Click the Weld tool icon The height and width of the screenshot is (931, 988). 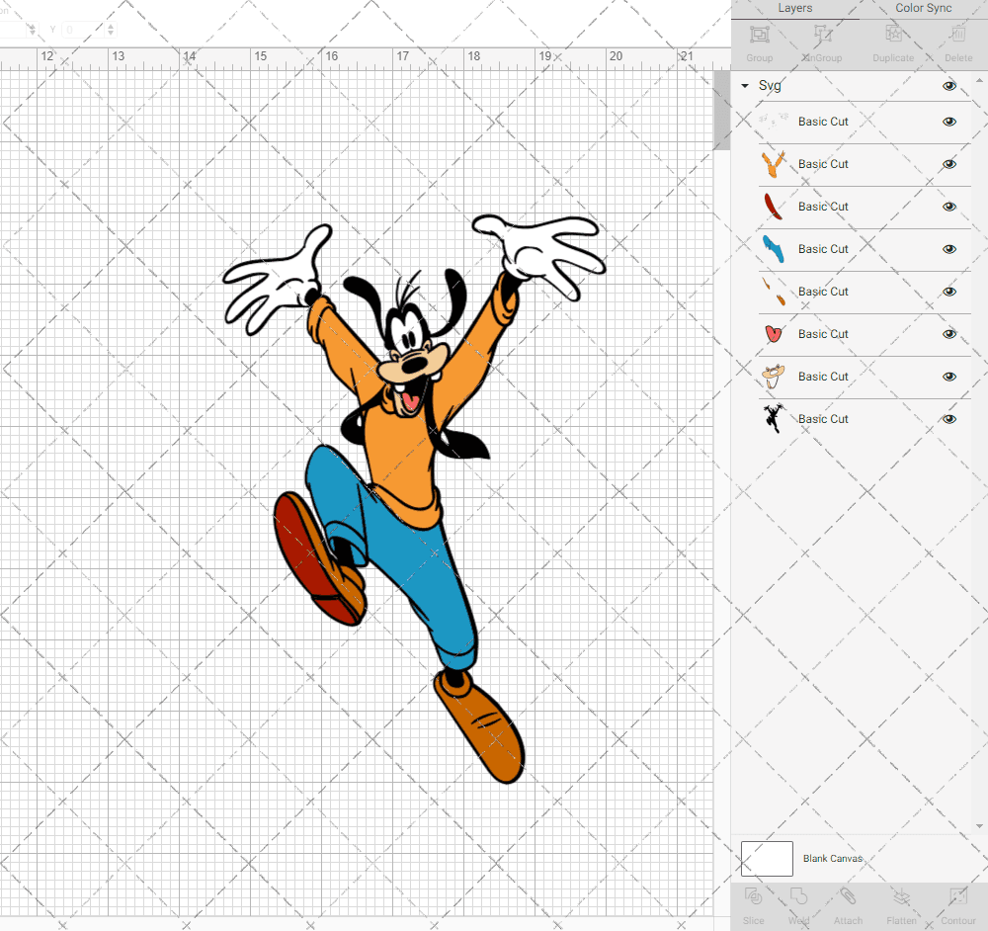pyautogui.click(x=798, y=896)
